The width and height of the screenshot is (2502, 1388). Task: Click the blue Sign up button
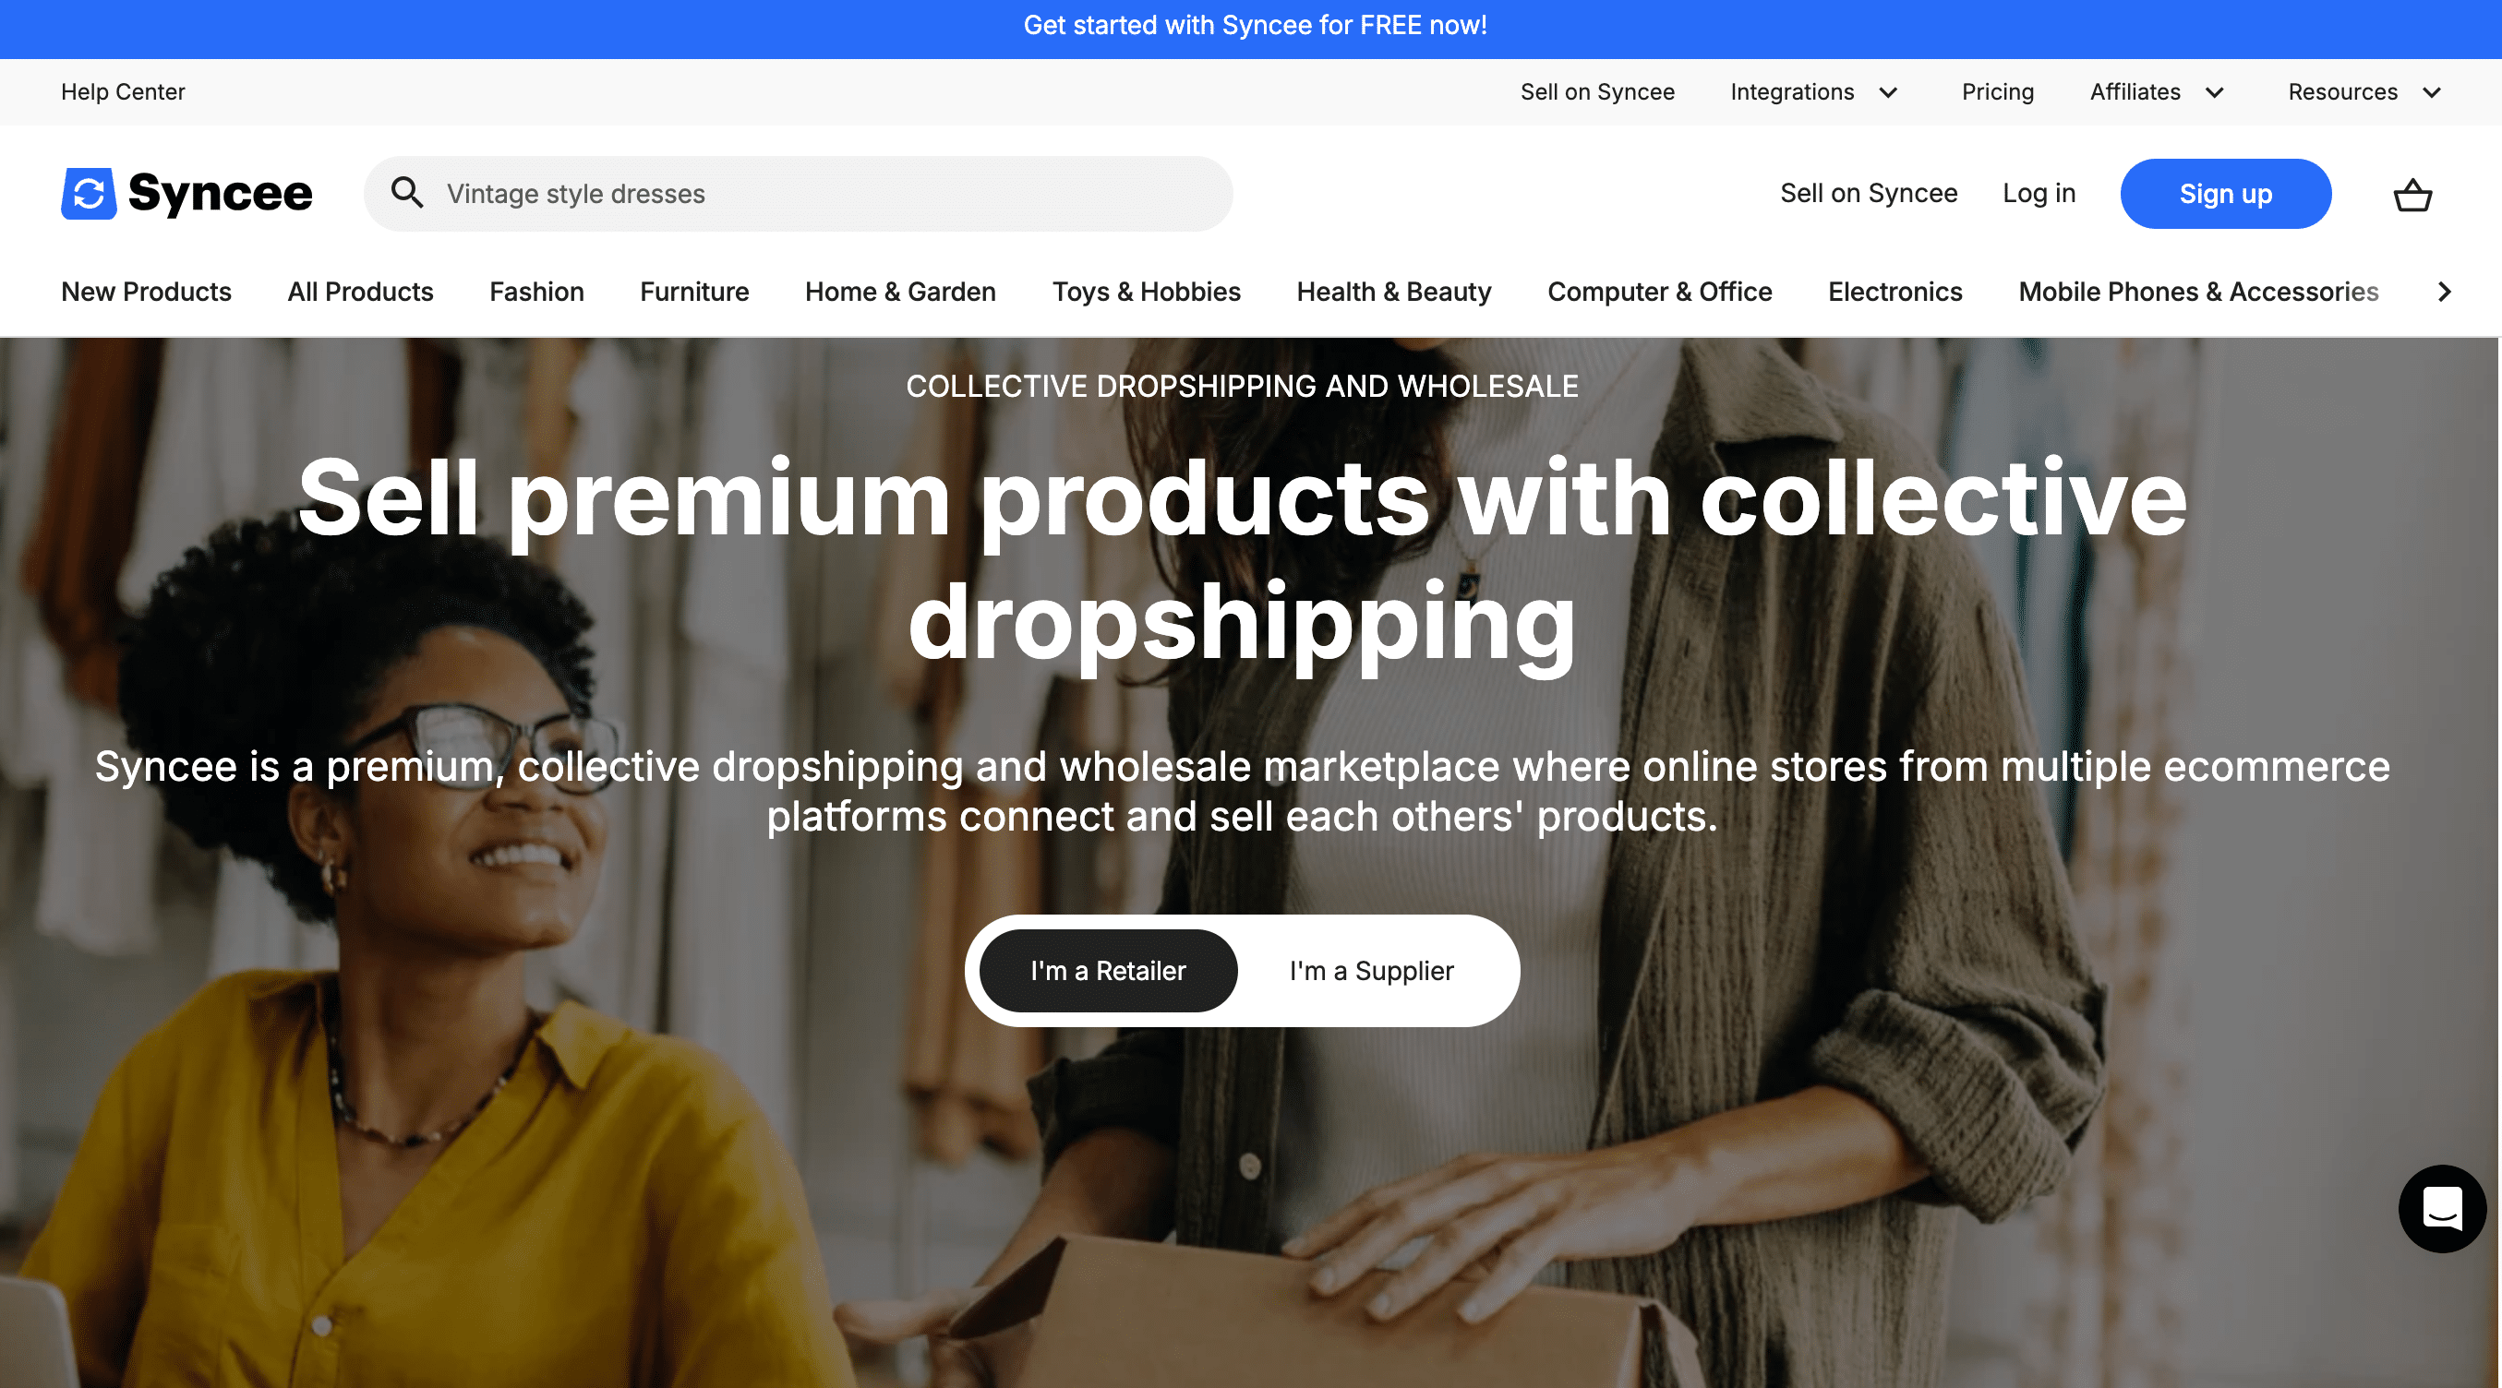(x=2225, y=193)
